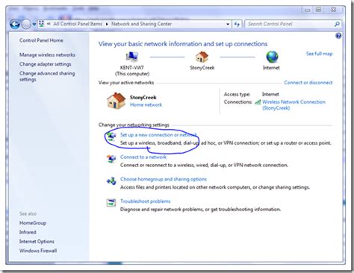The height and width of the screenshot is (273, 354).
Task: Click the Home network link
Action: 146,104
